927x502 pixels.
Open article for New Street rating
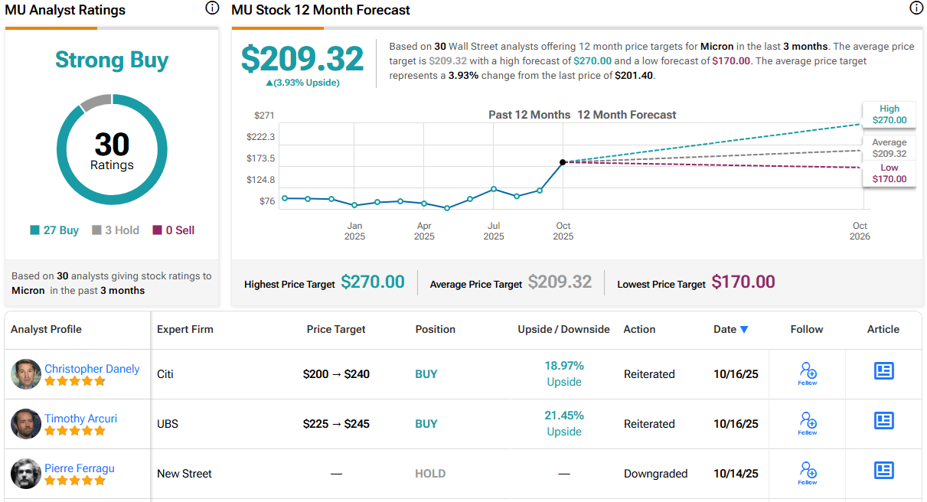(883, 471)
